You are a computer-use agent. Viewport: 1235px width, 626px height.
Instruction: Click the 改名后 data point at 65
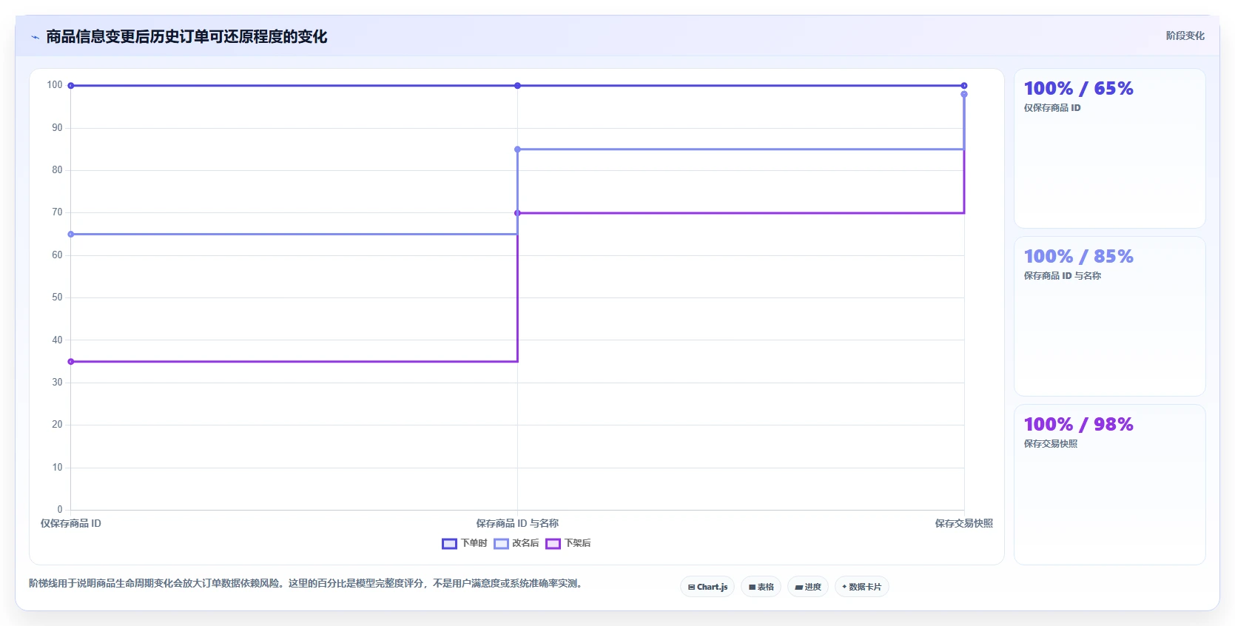(71, 235)
